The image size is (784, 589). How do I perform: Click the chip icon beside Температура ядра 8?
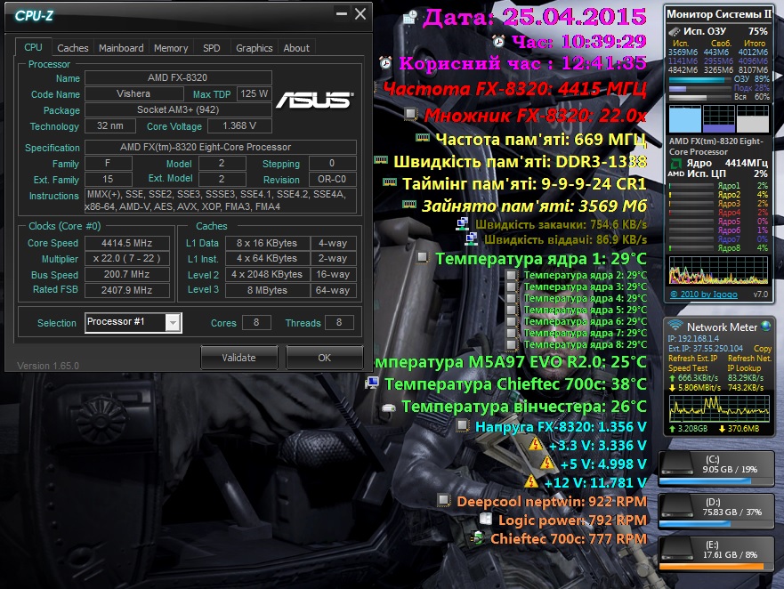[511, 344]
